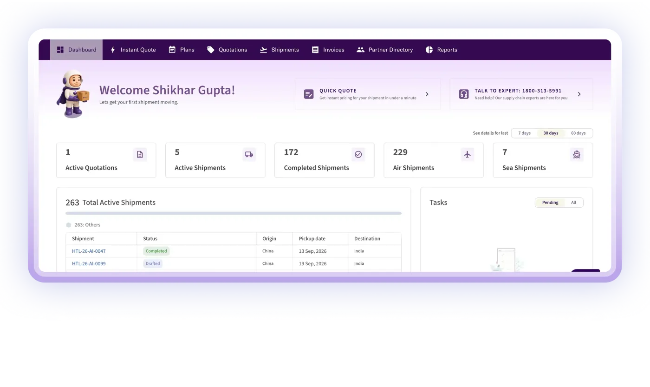Select the 7 days filter

pyautogui.click(x=525, y=133)
